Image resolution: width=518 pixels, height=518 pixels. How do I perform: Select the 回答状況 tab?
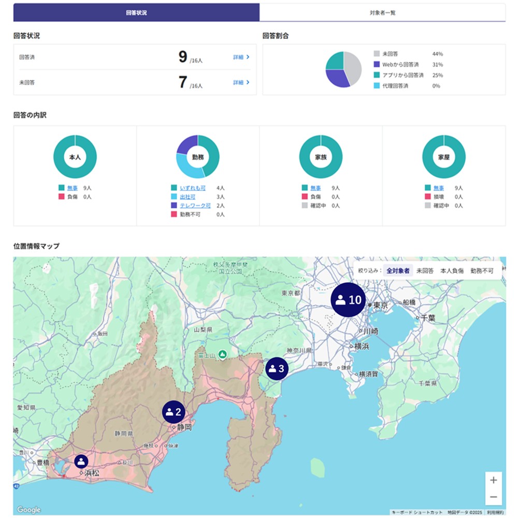(x=136, y=11)
